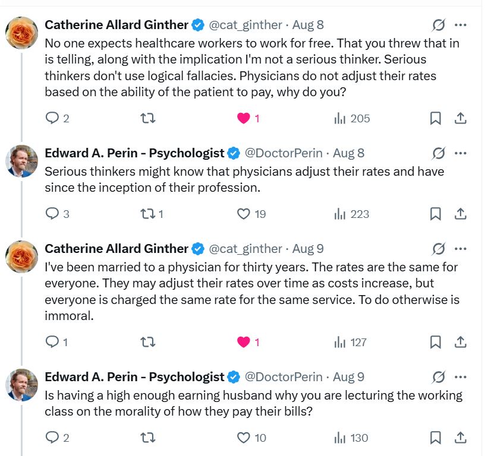Unlike Catherine's Aug 8 tweet
This screenshot has width=488, height=456.
tap(243, 118)
